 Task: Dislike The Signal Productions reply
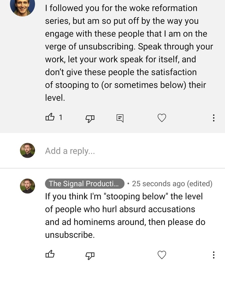coord(90,256)
